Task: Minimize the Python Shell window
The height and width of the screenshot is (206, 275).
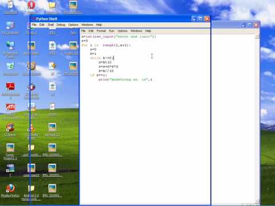Action: click(x=194, y=19)
